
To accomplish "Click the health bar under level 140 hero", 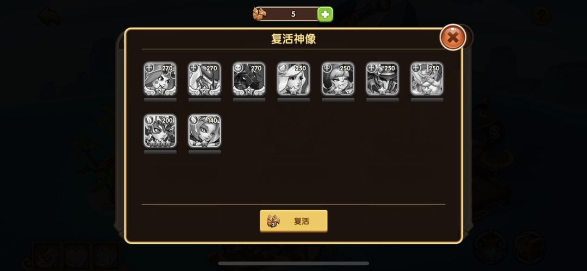I will [204, 152].
